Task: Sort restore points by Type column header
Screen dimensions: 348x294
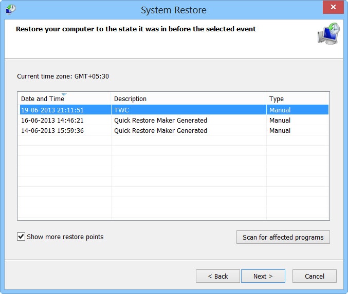Action: [277, 99]
